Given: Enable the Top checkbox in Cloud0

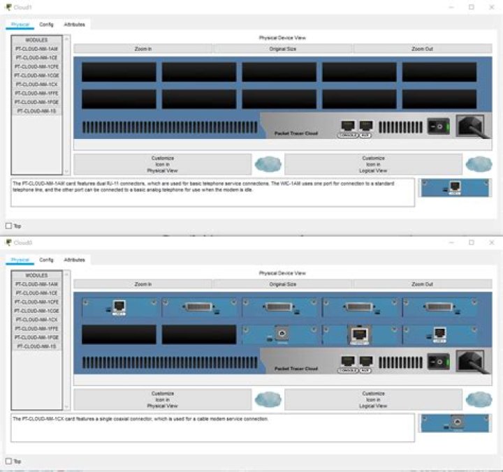Looking at the screenshot, I should pyautogui.click(x=8, y=462).
